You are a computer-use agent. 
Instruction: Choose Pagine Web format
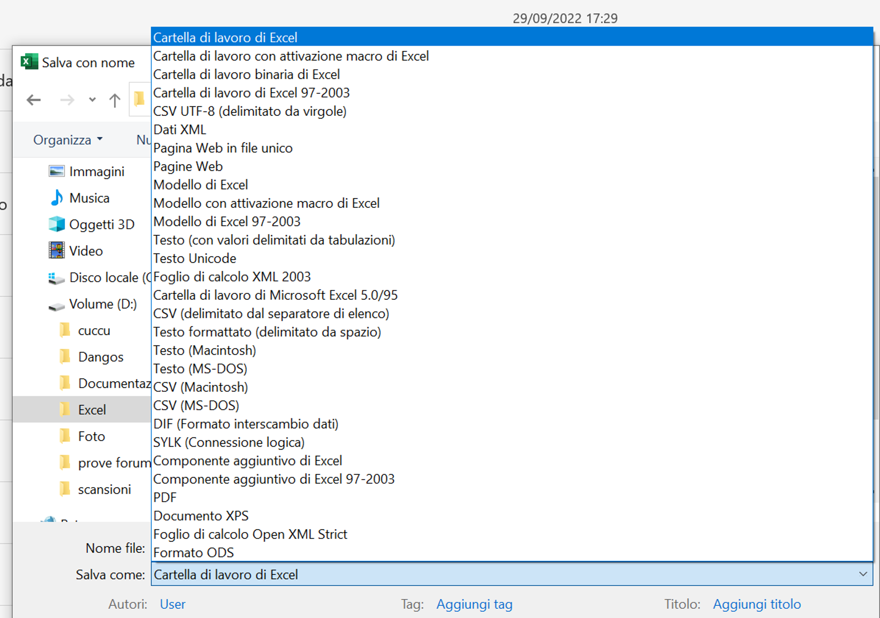(x=512, y=166)
